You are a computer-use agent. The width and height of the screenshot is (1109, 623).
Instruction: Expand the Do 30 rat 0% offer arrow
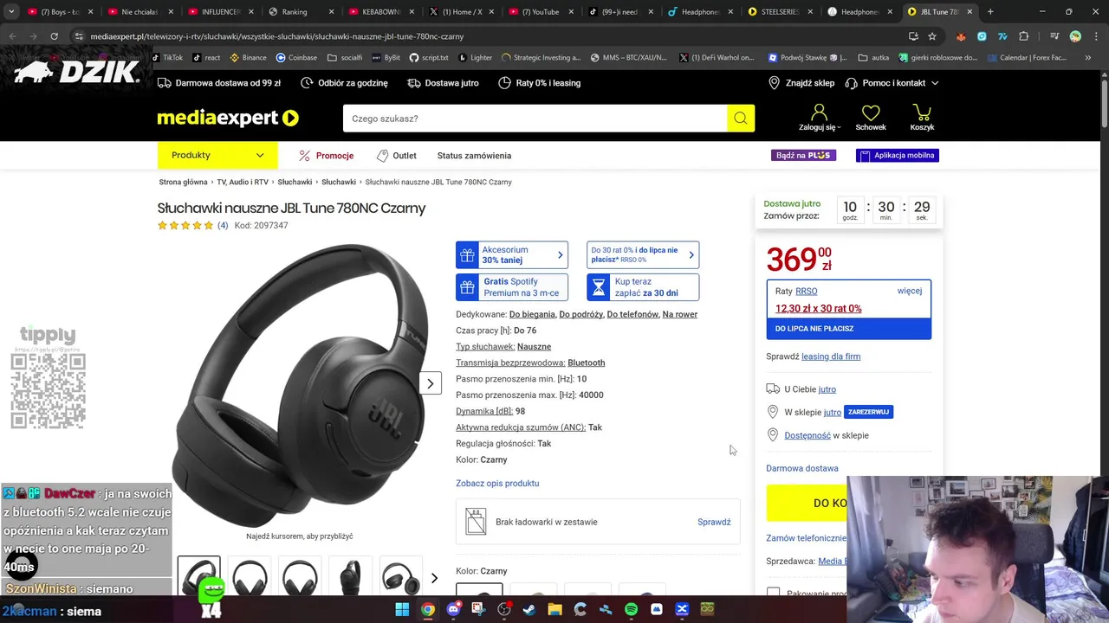691,254
